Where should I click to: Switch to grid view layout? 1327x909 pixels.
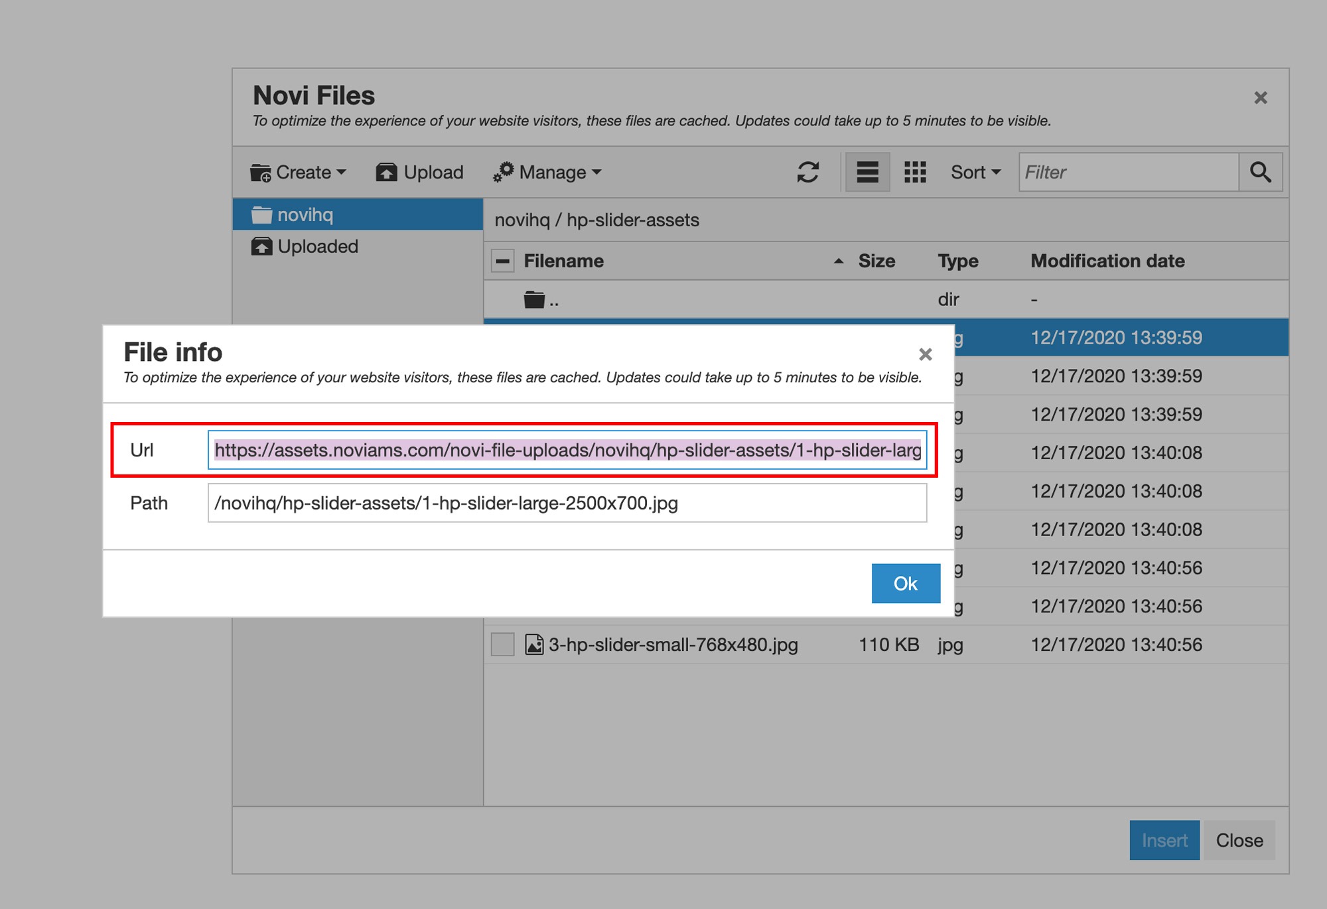point(915,173)
